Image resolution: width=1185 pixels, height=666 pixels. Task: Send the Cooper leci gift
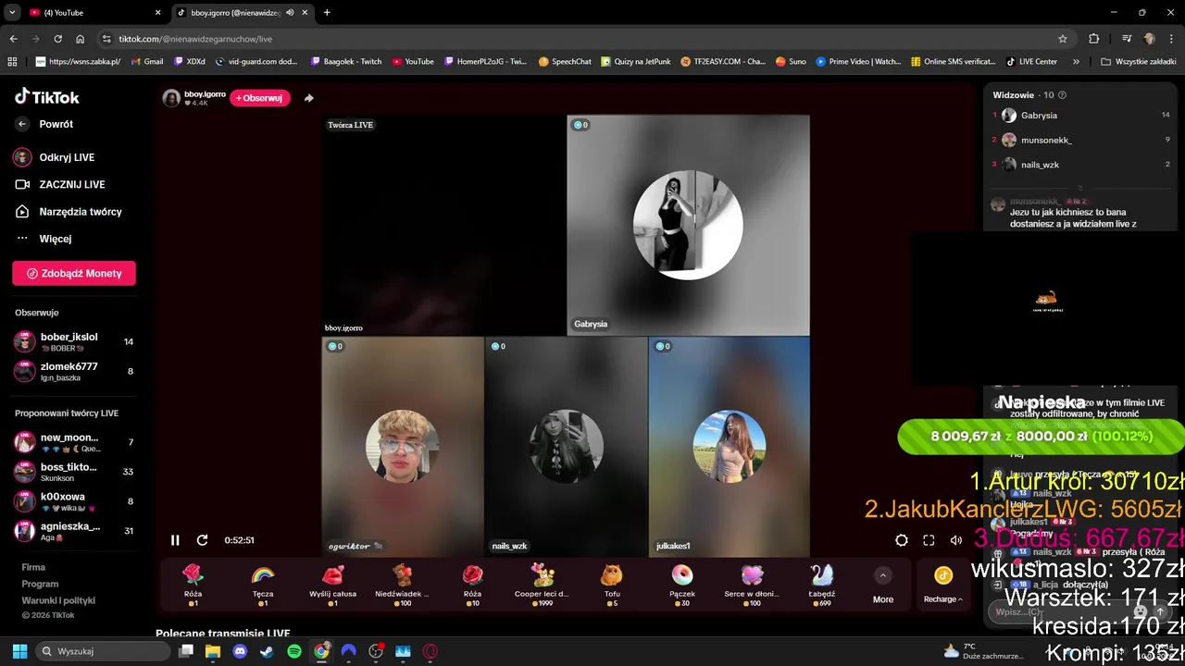[542, 585]
